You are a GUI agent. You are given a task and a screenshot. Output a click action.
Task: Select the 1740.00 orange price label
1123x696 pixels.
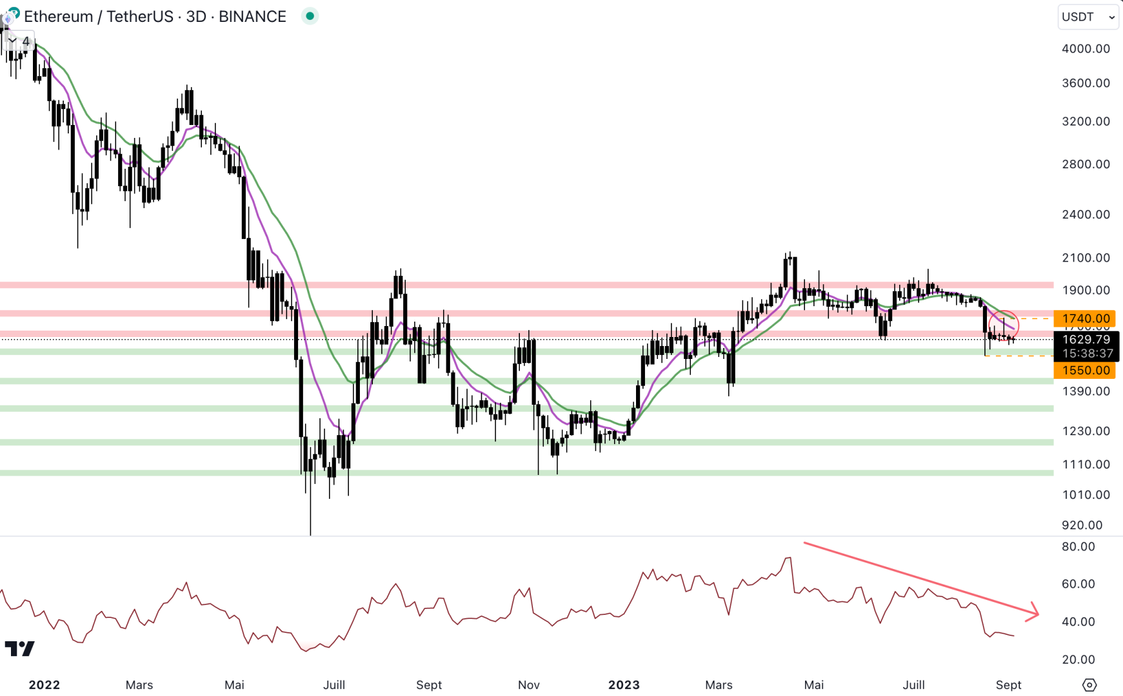tap(1086, 318)
